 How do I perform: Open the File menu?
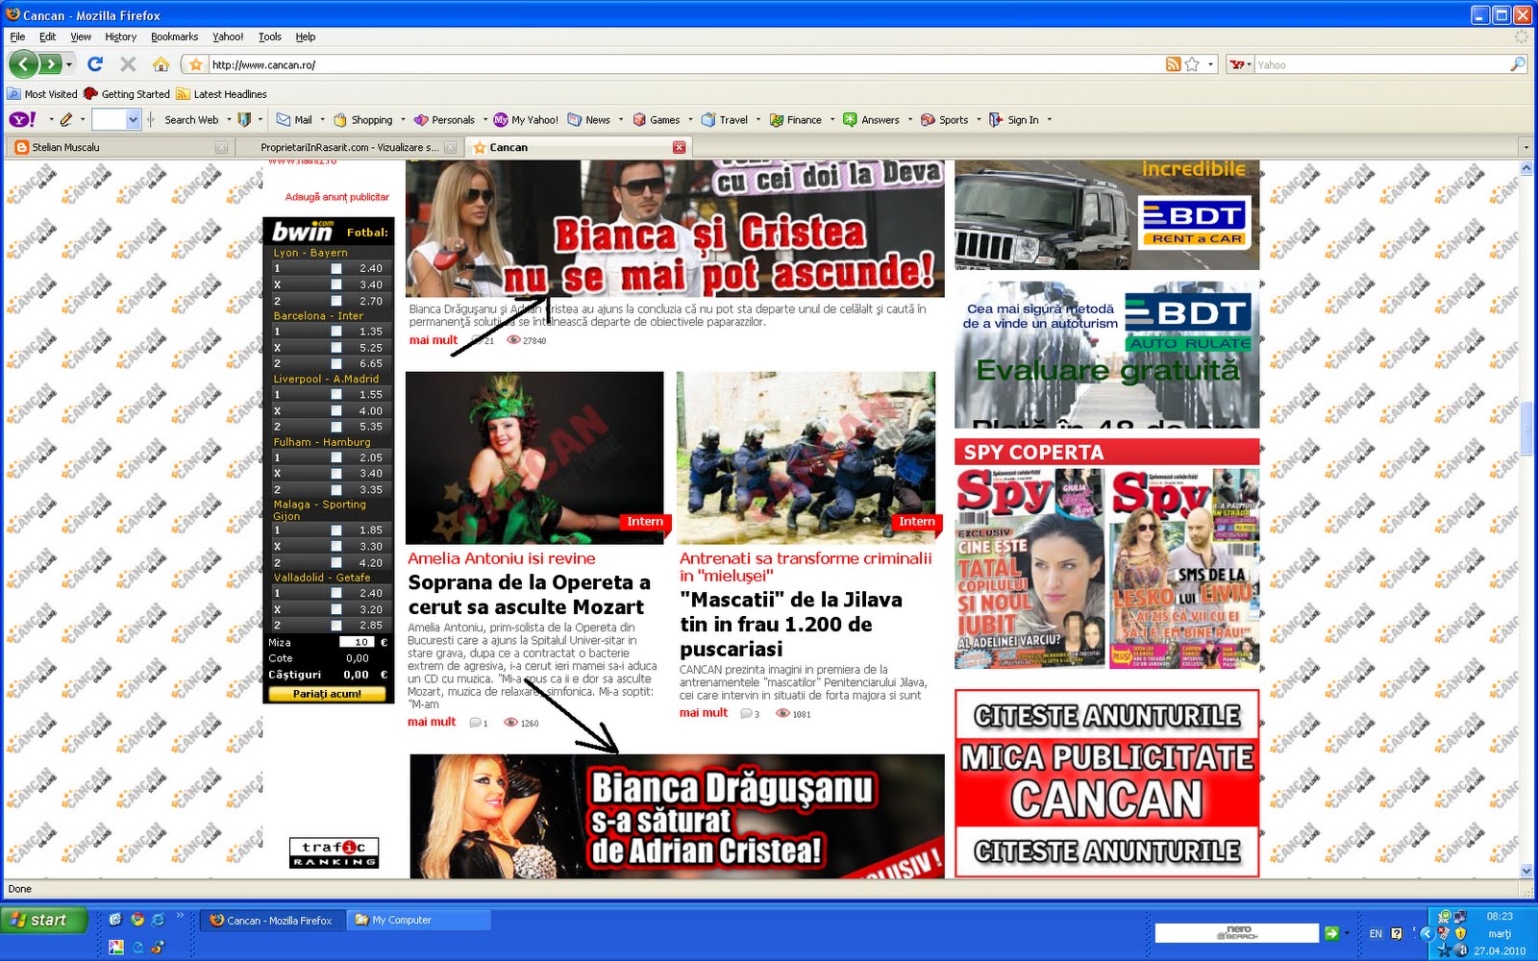click(x=17, y=37)
